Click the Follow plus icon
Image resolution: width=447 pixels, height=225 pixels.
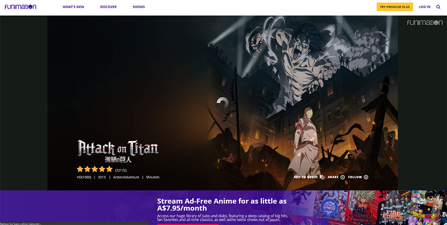pos(366,177)
